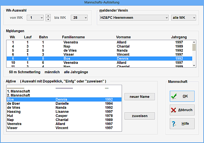Open the 'alle WK' filter dropdown

coord(194,18)
